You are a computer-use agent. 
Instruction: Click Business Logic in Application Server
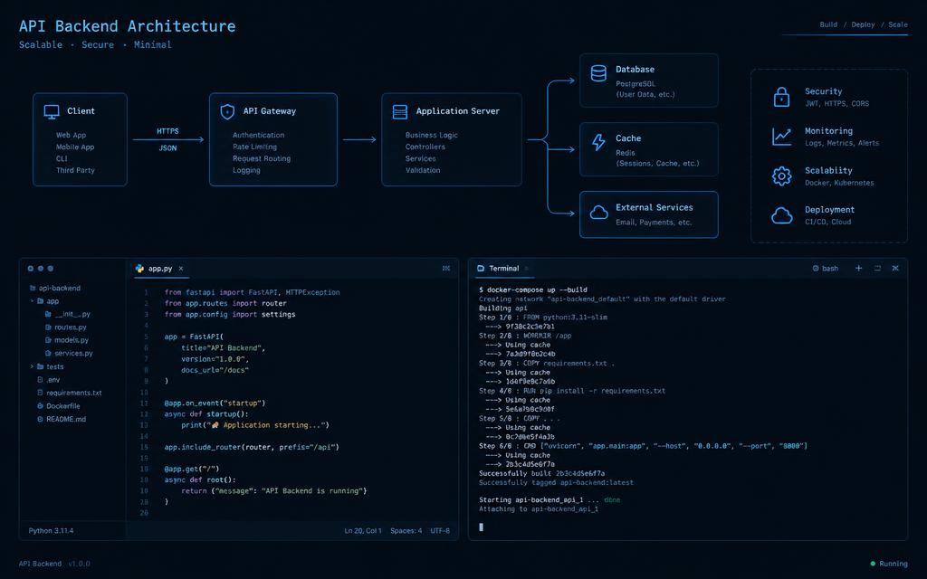pyautogui.click(x=432, y=136)
